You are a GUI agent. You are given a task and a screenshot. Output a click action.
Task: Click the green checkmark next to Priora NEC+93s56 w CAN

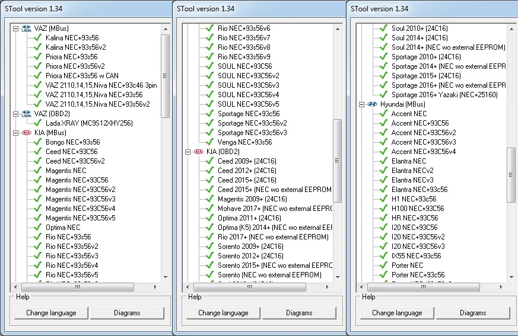[37, 76]
